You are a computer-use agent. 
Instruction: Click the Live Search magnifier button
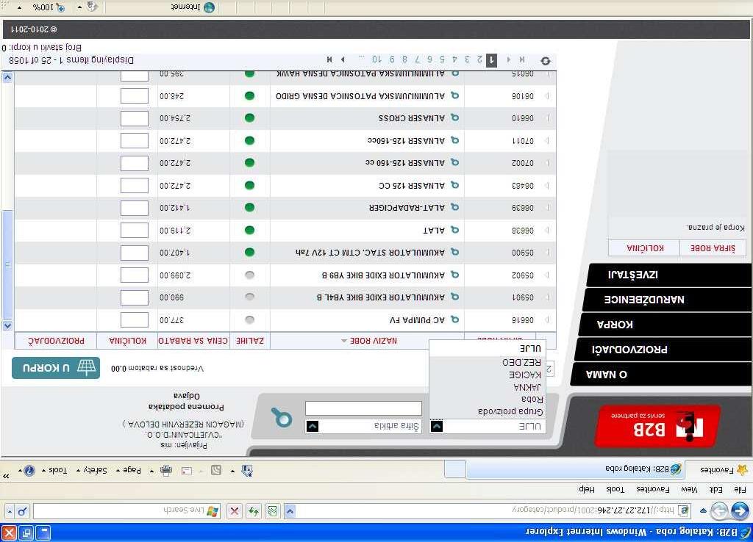[x=22, y=511]
